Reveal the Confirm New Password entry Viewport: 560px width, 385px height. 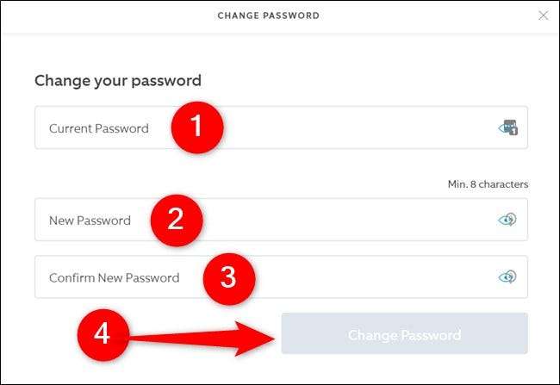point(507,276)
